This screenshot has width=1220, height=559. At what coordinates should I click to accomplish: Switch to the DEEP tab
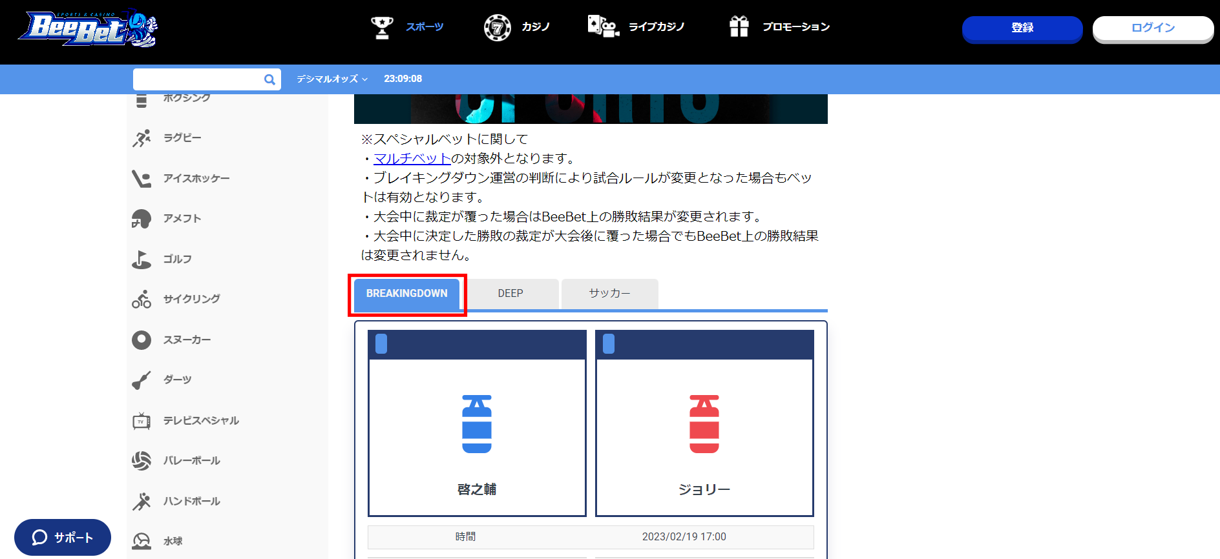[510, 294]
